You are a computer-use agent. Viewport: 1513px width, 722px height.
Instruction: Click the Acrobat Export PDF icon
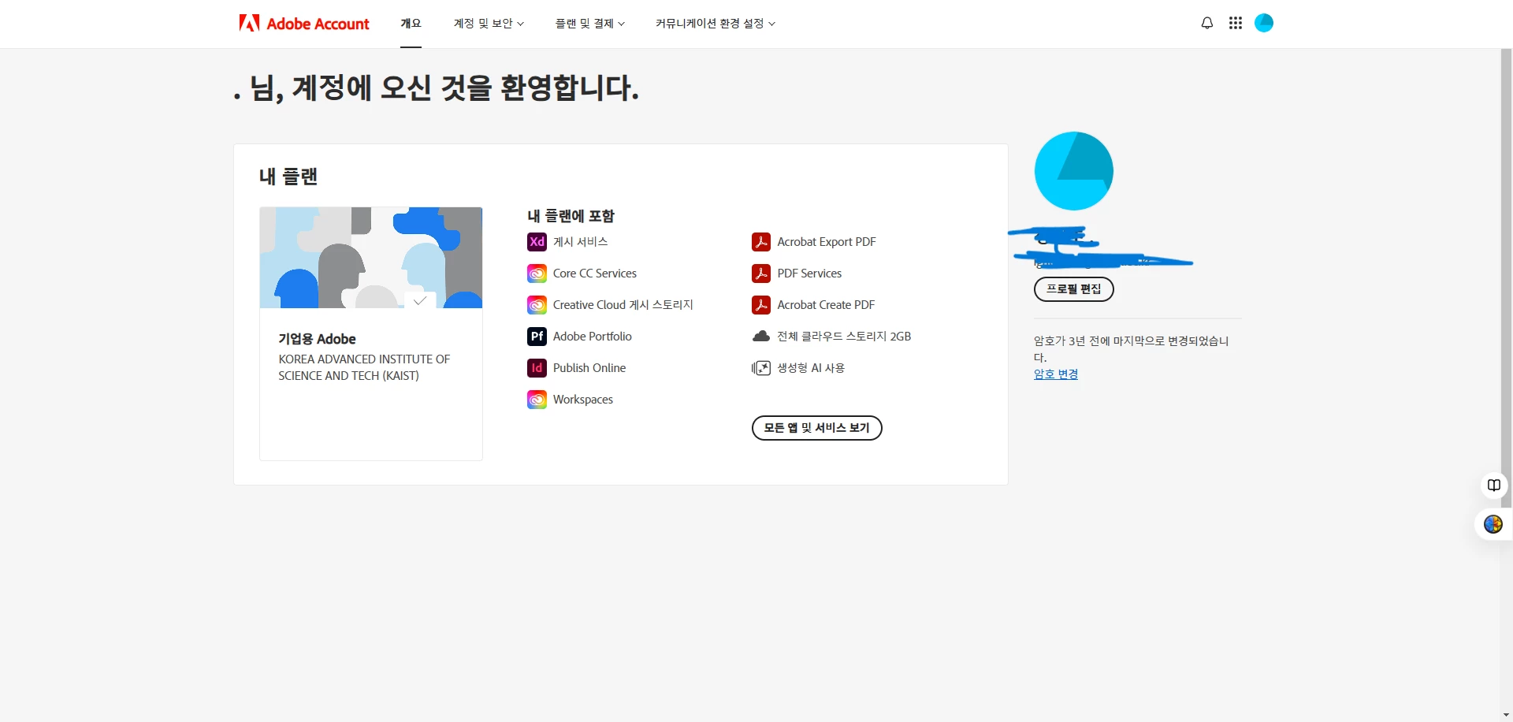pos(761,242)
